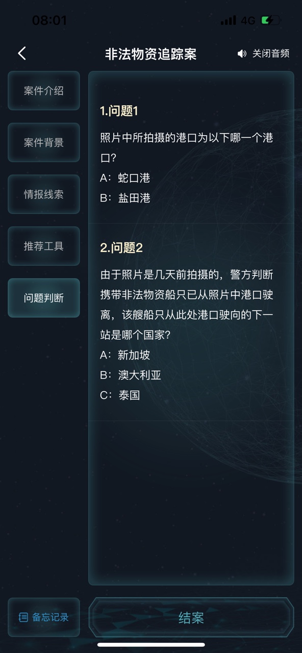This screenshot has height=653, width=302.
Task: Pick answer A 新加坡 for question 2
Action: pyautogui.click(x=126, y=355)
